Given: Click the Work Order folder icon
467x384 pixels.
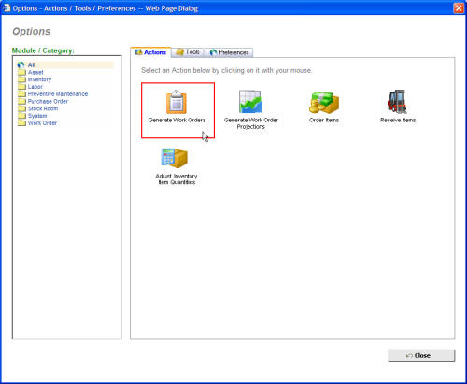Looking at the screenshot, I should click(21, 123).
